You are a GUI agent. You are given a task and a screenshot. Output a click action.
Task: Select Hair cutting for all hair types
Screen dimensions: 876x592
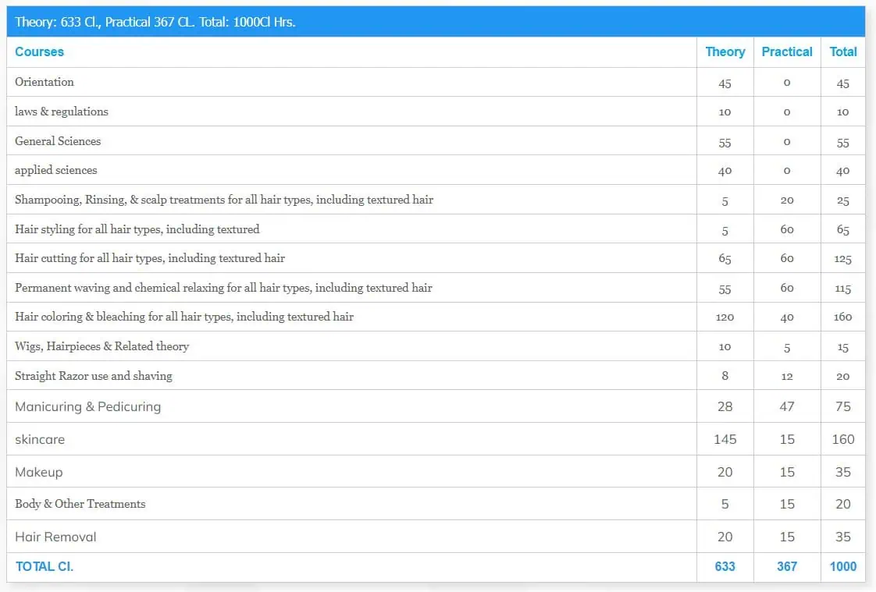(150, 258)
